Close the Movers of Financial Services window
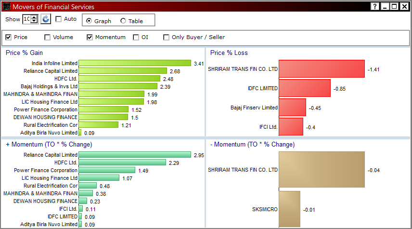Viewport: 412px width, 229px height. (x=404, y=7)
